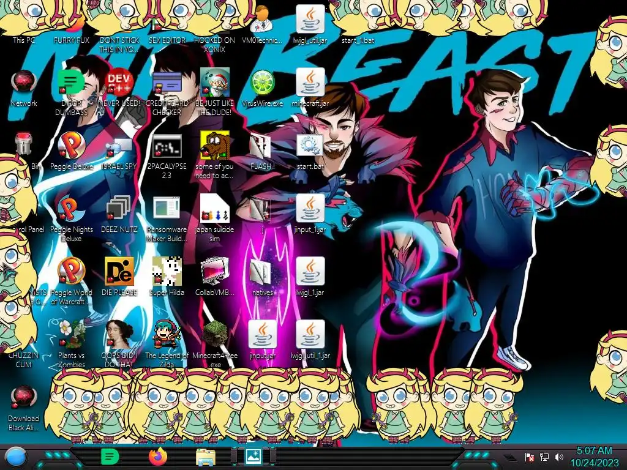Viewport: 627px width, 470px height.
Task: Select the lwjgl_1.jar Java file
Action: click(310, 271)
